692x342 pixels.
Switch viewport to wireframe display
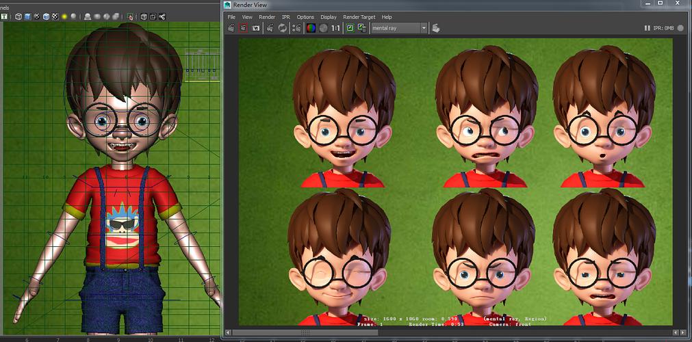(x=18, y=17)
